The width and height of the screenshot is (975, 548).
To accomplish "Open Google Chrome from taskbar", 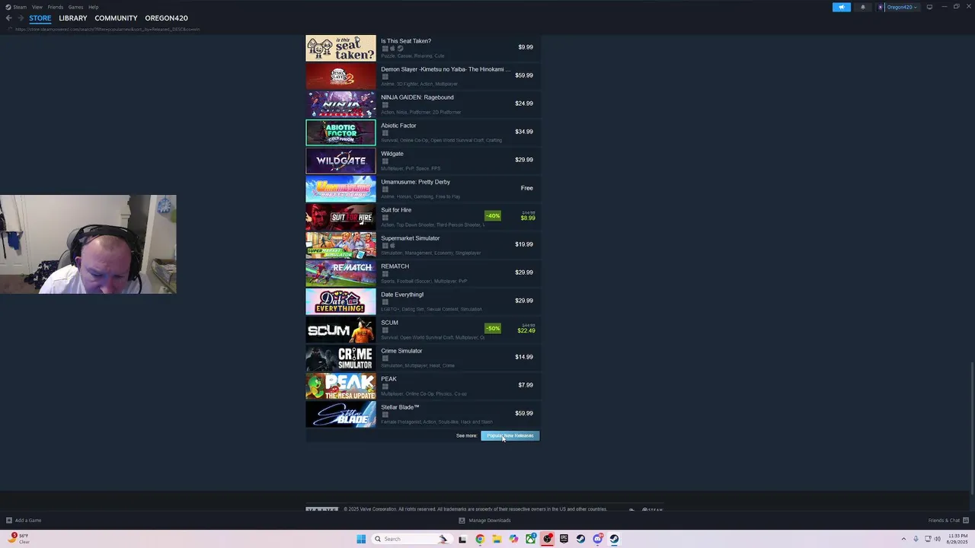I will pyautogui.click(x=480, y=539).
